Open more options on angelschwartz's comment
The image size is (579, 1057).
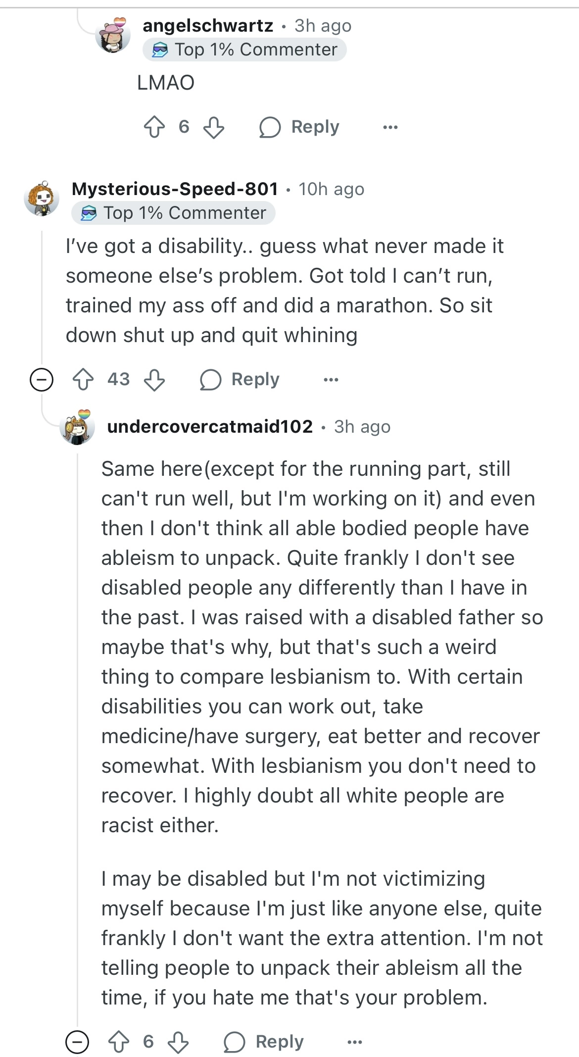tap(390, 127)
